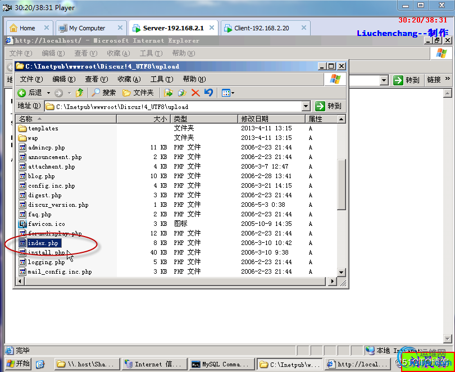Open Forward button history dropdown arrow
This screenshot has height=372, width=455.
tap(69, 93)
